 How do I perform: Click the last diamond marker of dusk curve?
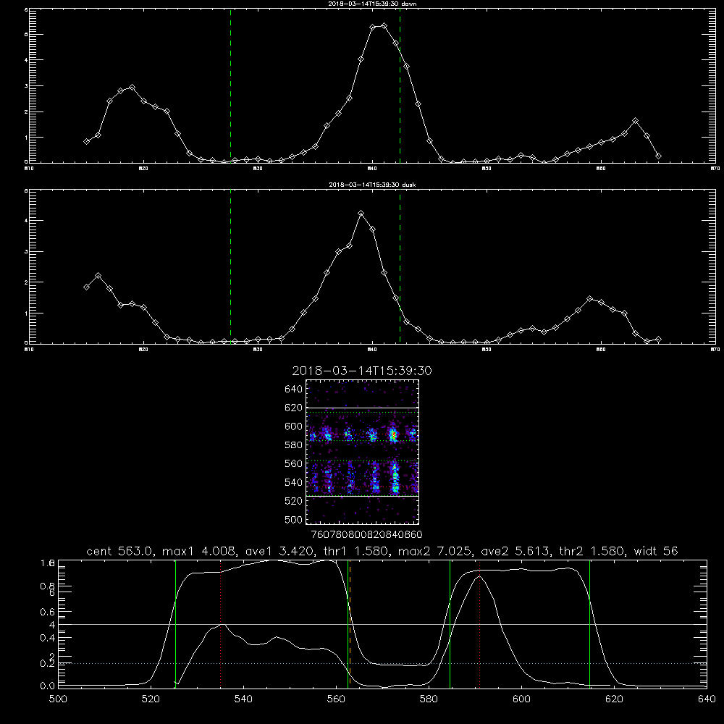pyautogui.click(x=658, y=340)
